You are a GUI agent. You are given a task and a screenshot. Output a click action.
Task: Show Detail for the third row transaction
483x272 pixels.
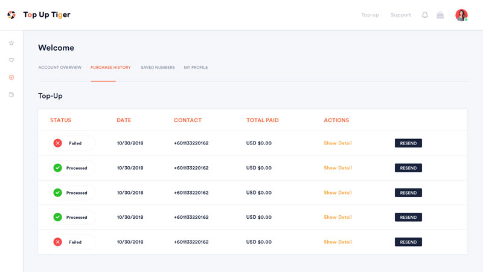[x=337, y=193]
